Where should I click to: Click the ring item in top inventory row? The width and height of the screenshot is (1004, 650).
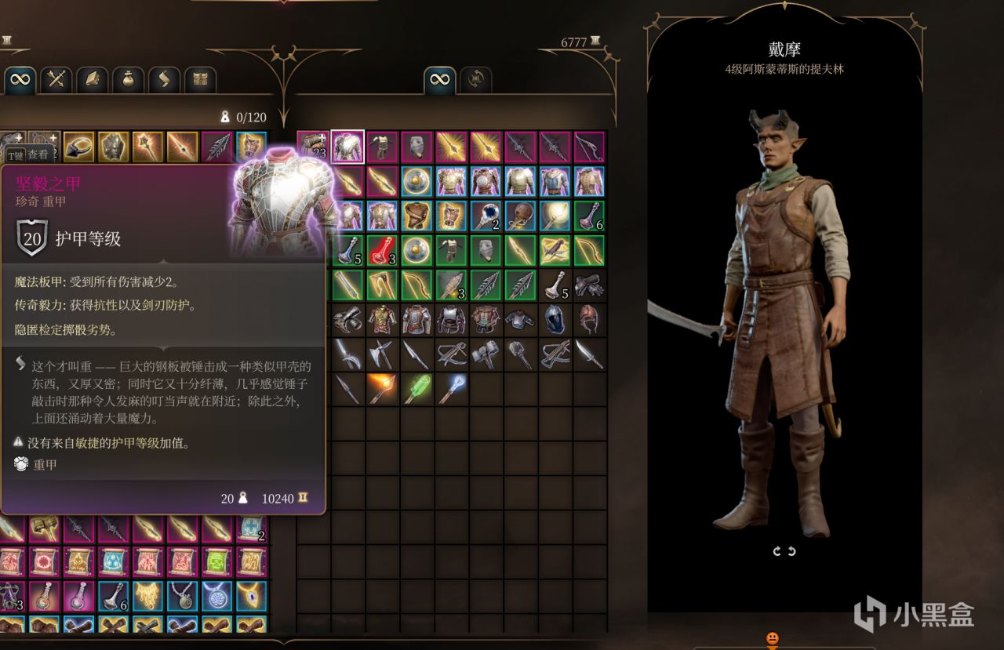click(78, 147)
